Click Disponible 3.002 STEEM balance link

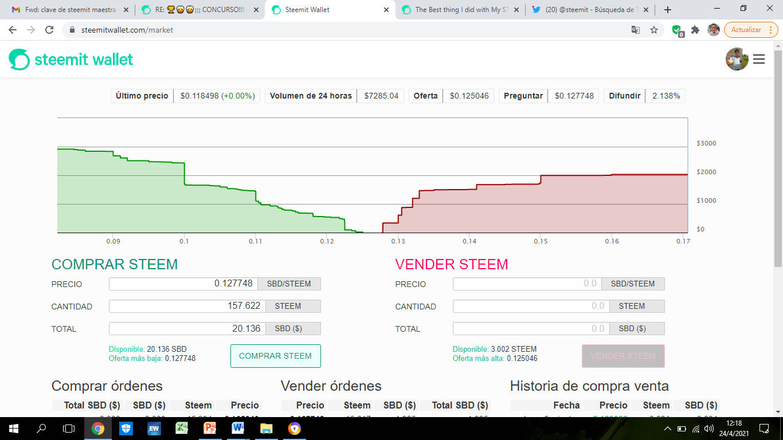point(495,349)
